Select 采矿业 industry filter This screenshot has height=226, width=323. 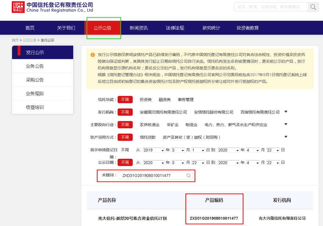coord(172,125)
